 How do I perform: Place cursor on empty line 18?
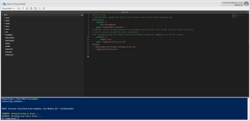point(162,57)
